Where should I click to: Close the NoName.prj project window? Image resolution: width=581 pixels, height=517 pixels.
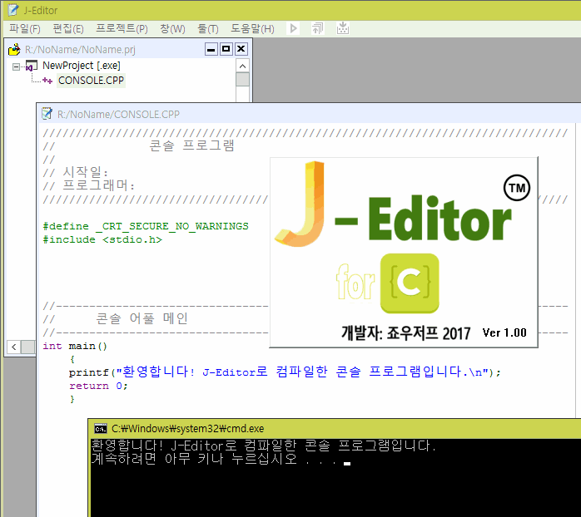(241, 49)
